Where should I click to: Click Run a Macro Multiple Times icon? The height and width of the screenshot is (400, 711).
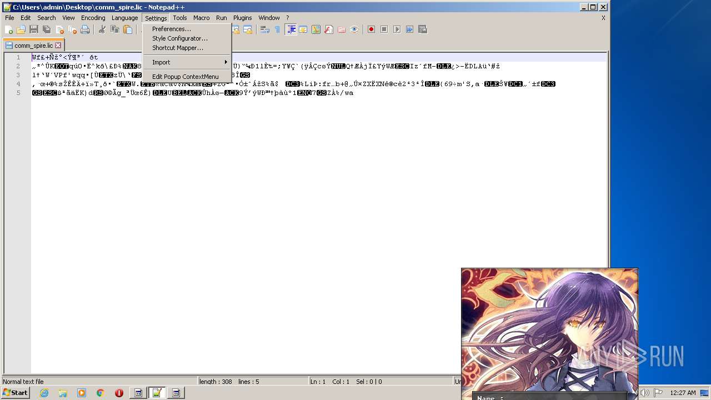[409, 29]
